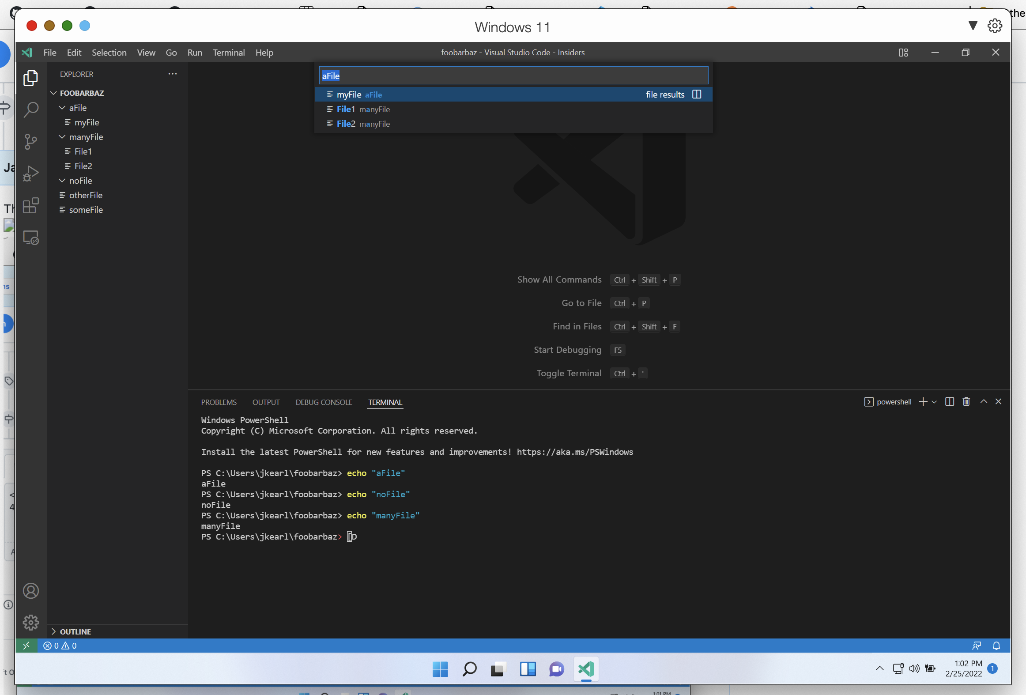Click the quick open search input
The height and width of the screenshot is (695, 1026).
(x=513, y=76)
